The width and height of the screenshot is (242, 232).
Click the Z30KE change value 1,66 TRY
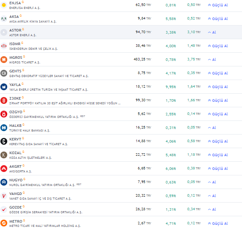tap(194, 100)
